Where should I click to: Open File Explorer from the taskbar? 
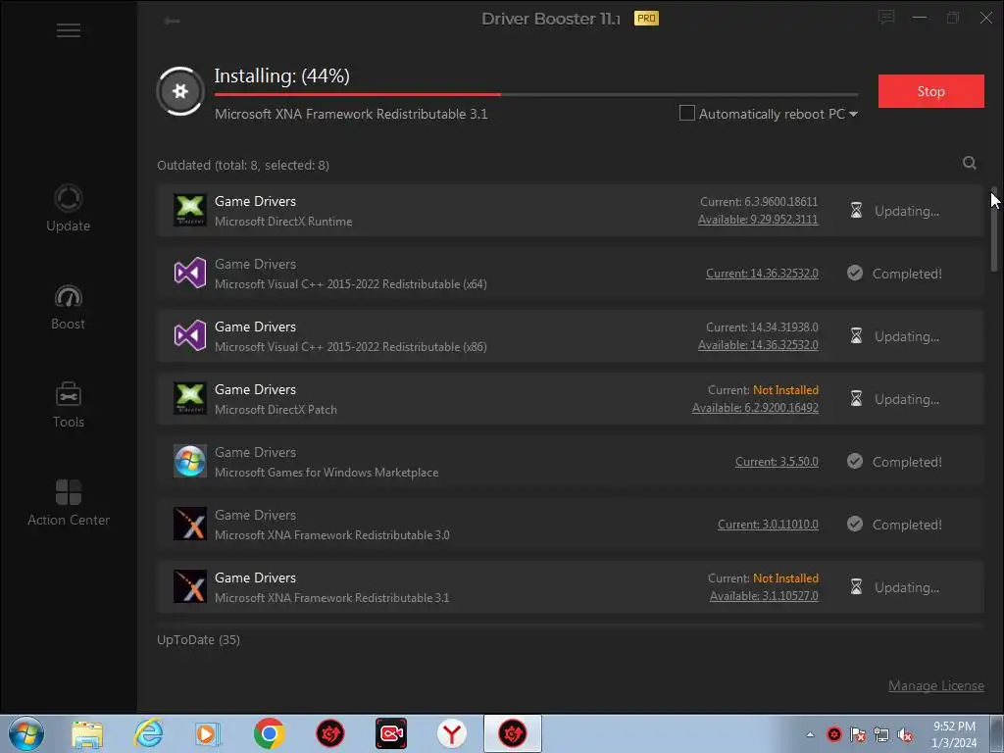coord(87,733)
